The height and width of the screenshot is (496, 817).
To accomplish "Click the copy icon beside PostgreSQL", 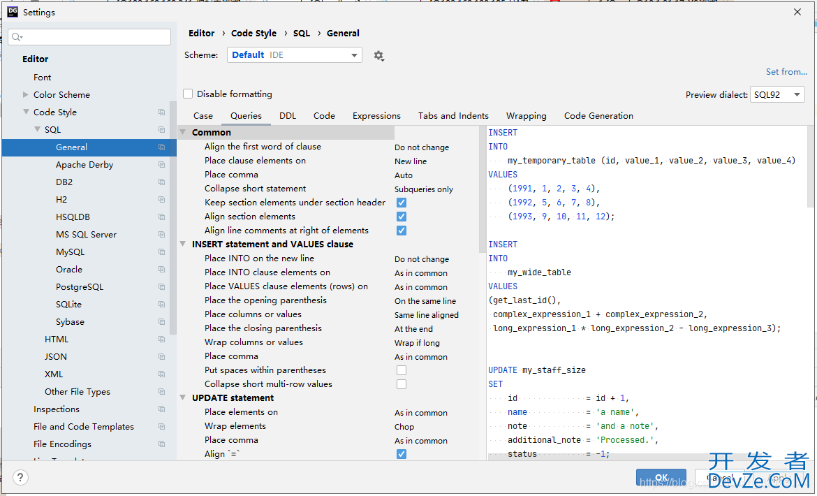I will 161,287.
